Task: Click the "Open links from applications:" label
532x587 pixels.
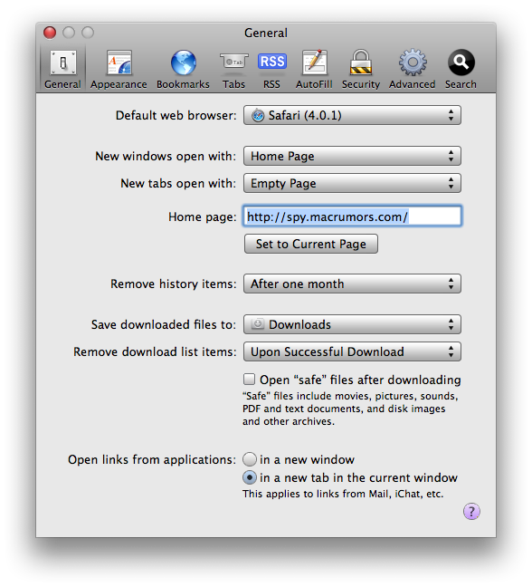Action: click(152, 459)
